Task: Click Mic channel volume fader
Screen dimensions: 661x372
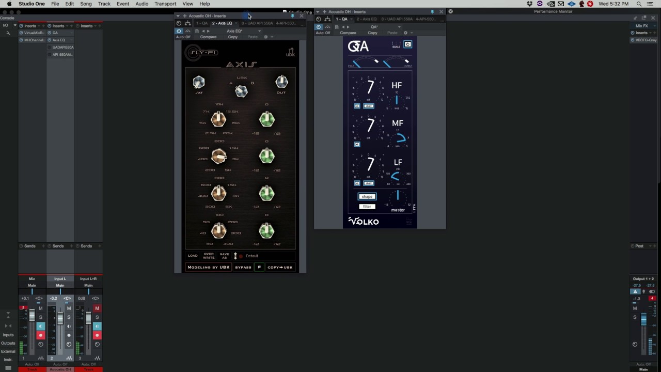Action: 32,316
